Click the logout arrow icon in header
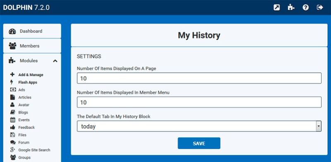 pos(320,7)
